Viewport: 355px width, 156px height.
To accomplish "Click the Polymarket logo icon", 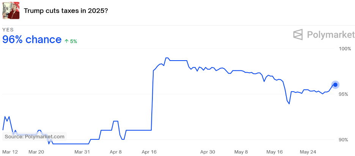I will point(298,34).
